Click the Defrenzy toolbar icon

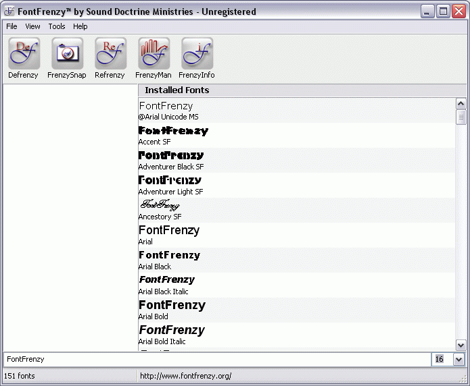(23, 53)
